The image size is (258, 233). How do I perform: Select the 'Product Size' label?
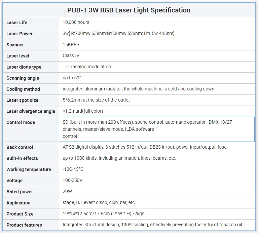click(20, 214)
